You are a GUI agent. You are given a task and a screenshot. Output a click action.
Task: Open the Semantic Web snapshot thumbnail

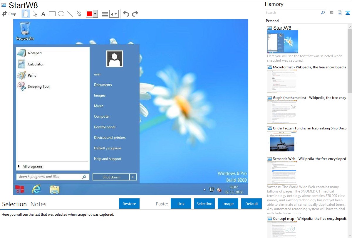(x=282, y=173)
